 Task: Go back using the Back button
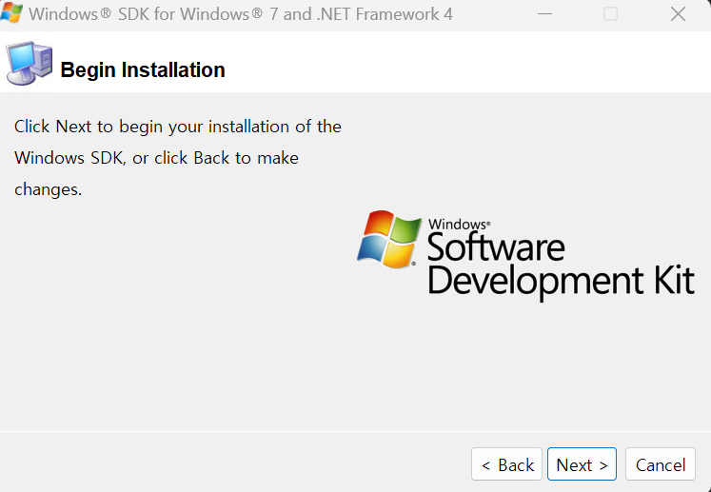pyautogui.click(x=506, y=463)
